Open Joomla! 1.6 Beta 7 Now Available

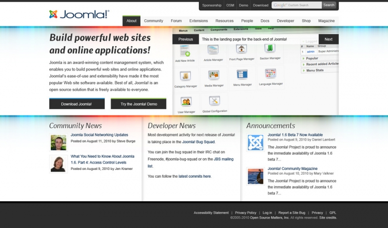295,135
